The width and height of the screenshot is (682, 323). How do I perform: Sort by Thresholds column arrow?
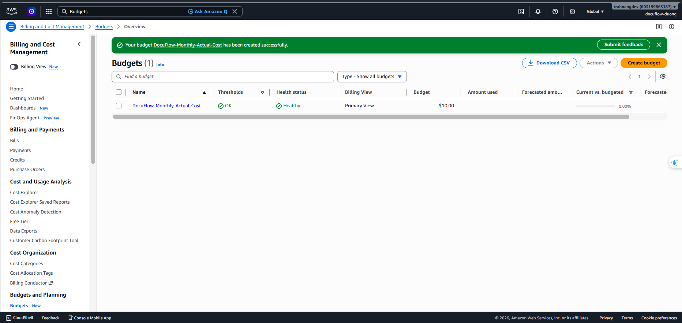[x=262, y=93]
